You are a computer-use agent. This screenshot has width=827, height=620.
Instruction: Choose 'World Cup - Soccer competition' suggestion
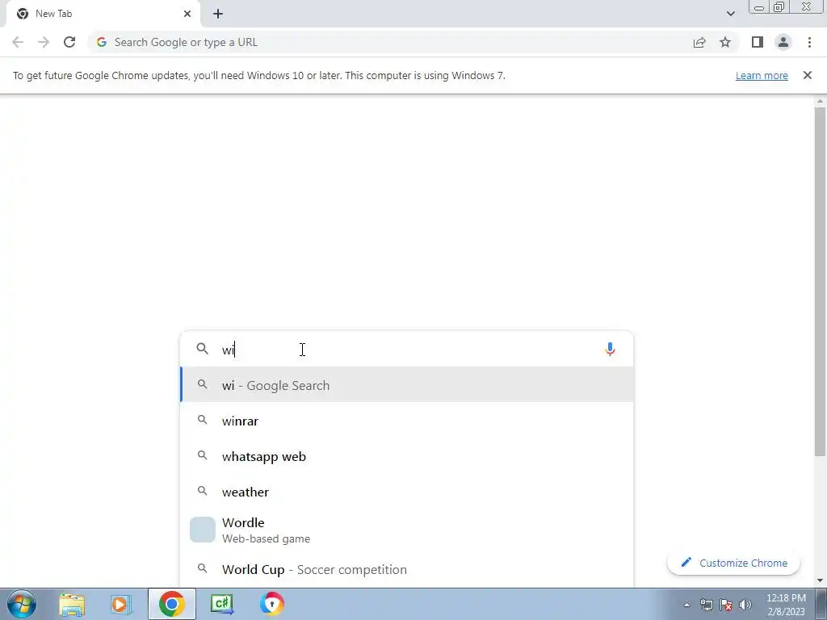click(406, 569)
